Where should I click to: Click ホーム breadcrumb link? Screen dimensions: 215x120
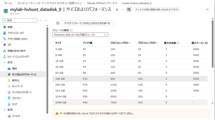tap(8, 3)
